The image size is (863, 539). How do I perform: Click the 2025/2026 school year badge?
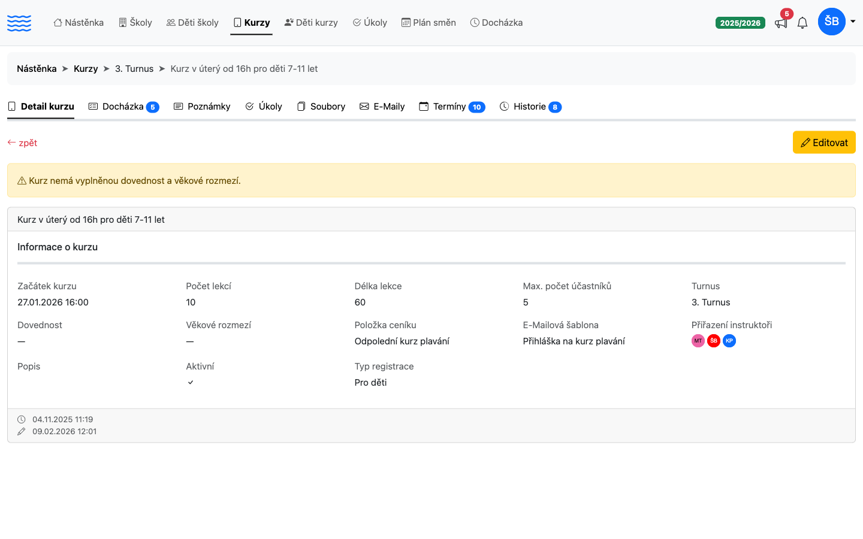coord(740,23)
